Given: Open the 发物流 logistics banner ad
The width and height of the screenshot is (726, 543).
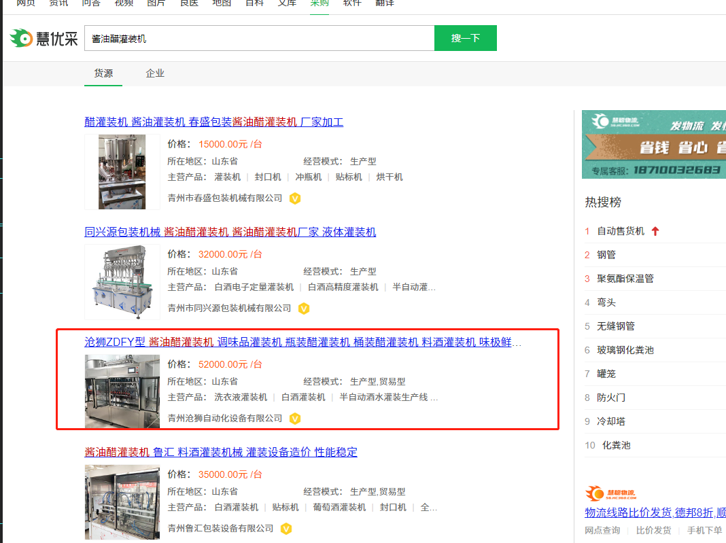Looking at the screenshot, I should point(654,145).
